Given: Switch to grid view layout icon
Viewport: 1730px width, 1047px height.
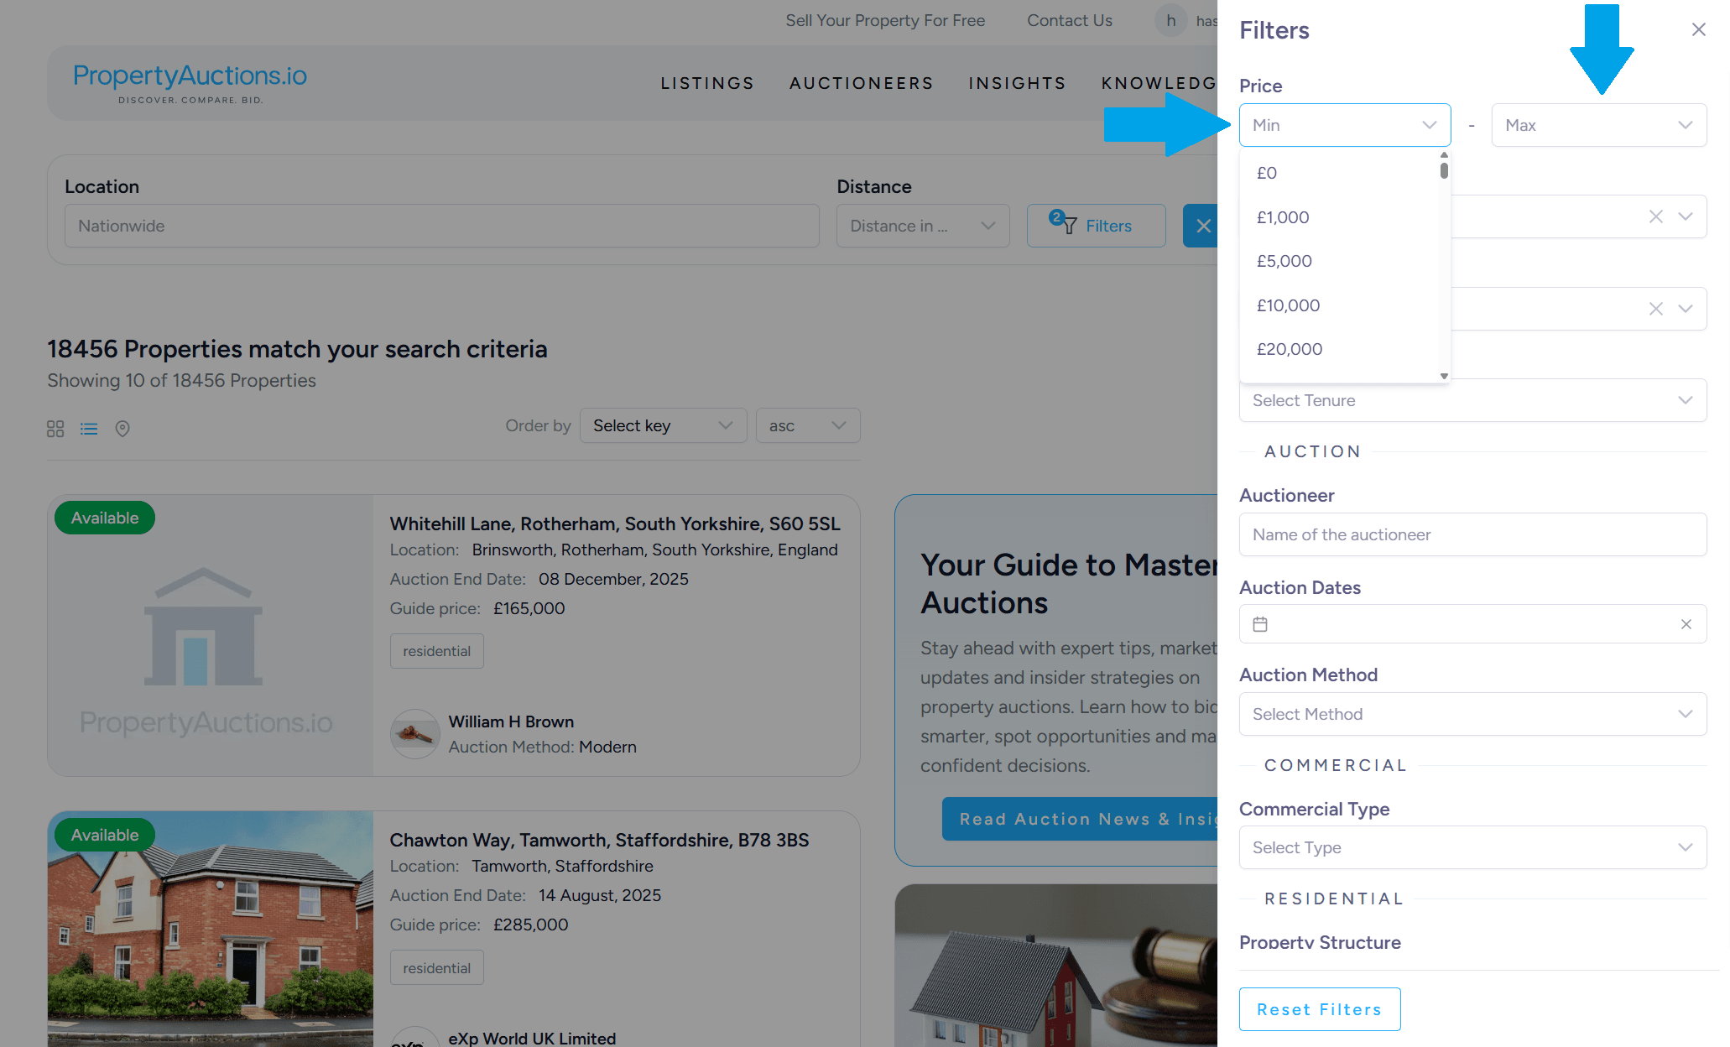Looking at the screenshot, I should (x=55, y=429).
